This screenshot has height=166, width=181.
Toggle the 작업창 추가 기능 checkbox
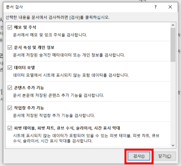(x=10, y=108)
